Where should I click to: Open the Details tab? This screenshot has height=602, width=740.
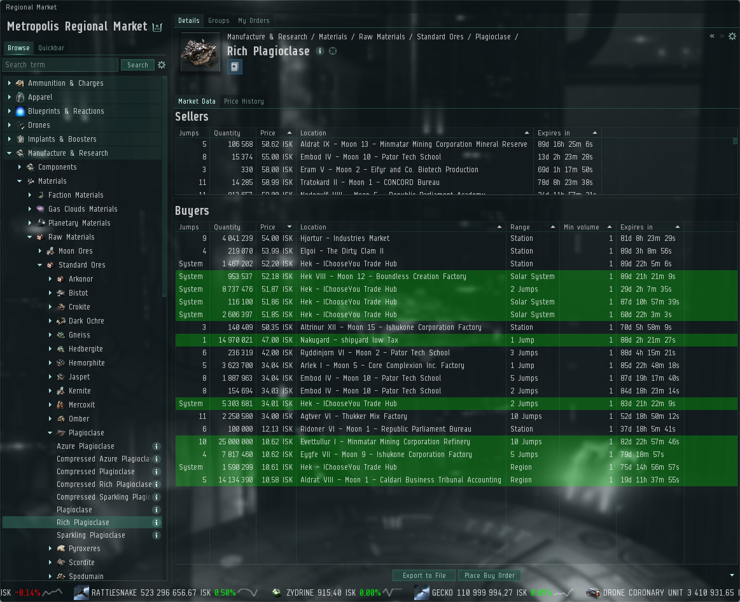point(189,21)
